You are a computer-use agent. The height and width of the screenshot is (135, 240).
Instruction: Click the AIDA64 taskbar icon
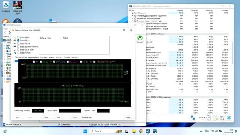[x=148, y=131]
